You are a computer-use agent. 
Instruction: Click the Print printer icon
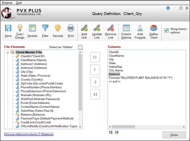[71, 28]
